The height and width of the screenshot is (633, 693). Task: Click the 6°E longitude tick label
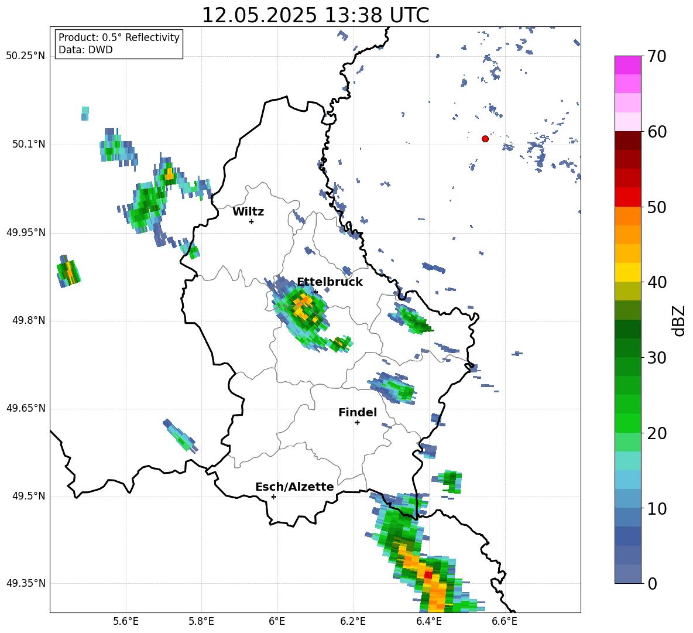pyautogui.click(x=277, y=621)
